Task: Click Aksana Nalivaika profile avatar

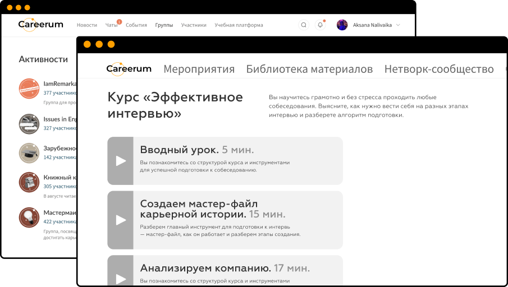Action: [342, 25]
